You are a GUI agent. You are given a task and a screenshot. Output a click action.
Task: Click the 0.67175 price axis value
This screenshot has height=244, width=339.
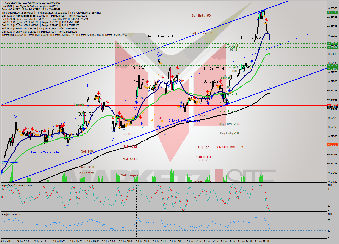(x=333, y=164)
